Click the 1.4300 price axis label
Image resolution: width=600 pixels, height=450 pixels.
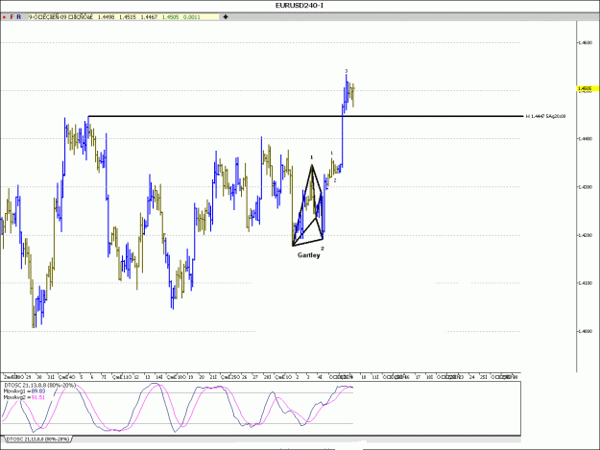click(x=585, y=187)
